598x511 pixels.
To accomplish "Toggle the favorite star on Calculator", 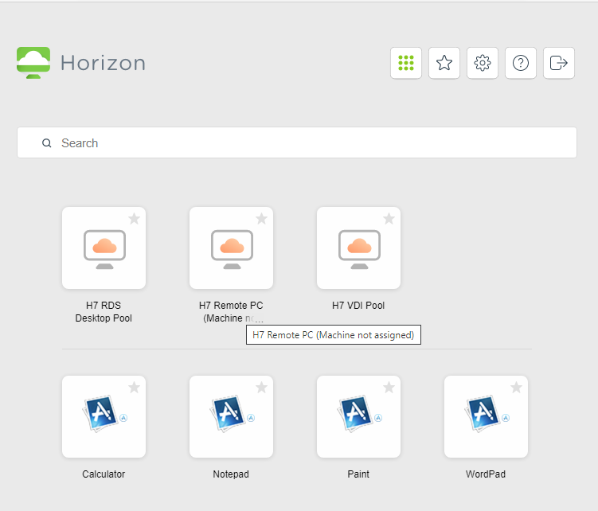I will [134, 388].
